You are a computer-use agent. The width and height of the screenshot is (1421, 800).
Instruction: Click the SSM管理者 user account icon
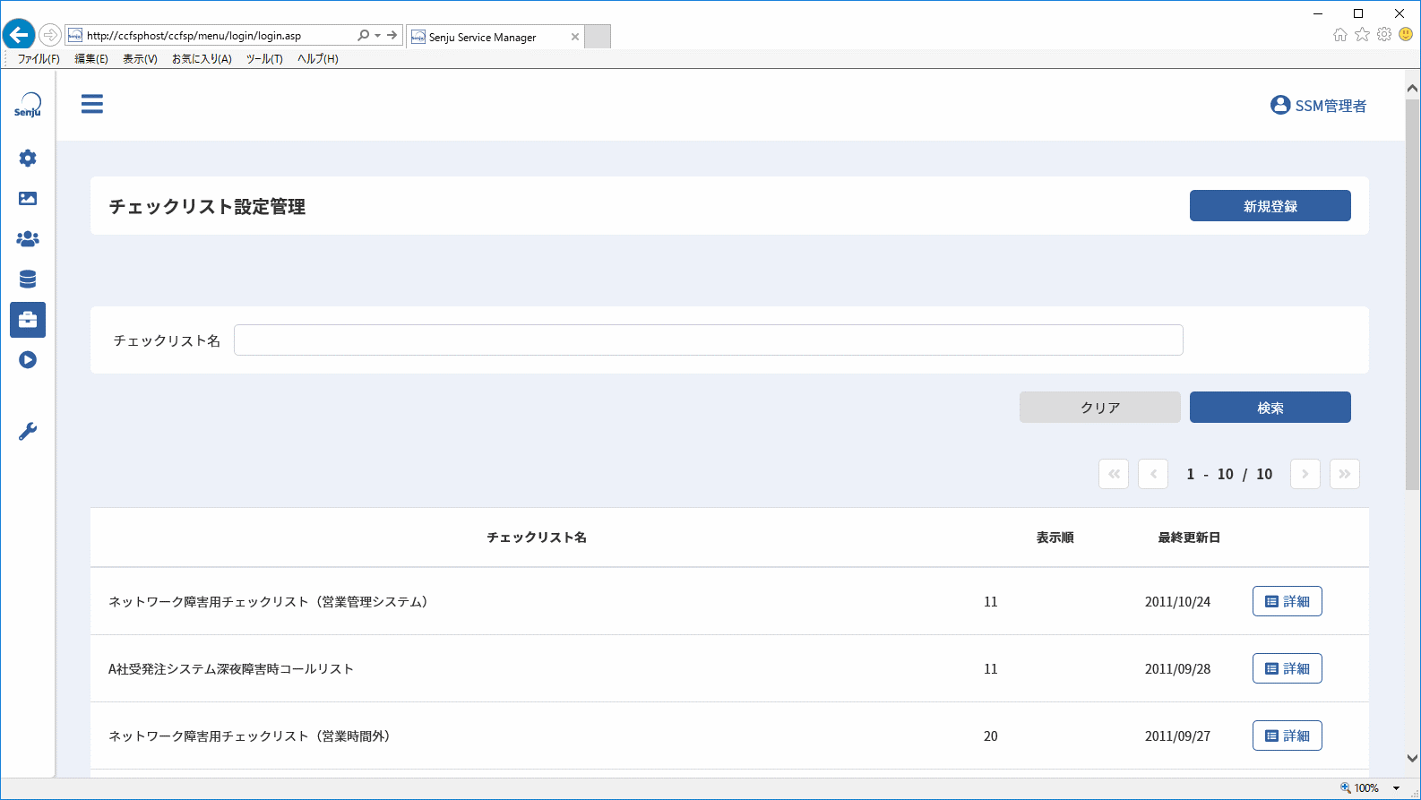(1280, 106)
